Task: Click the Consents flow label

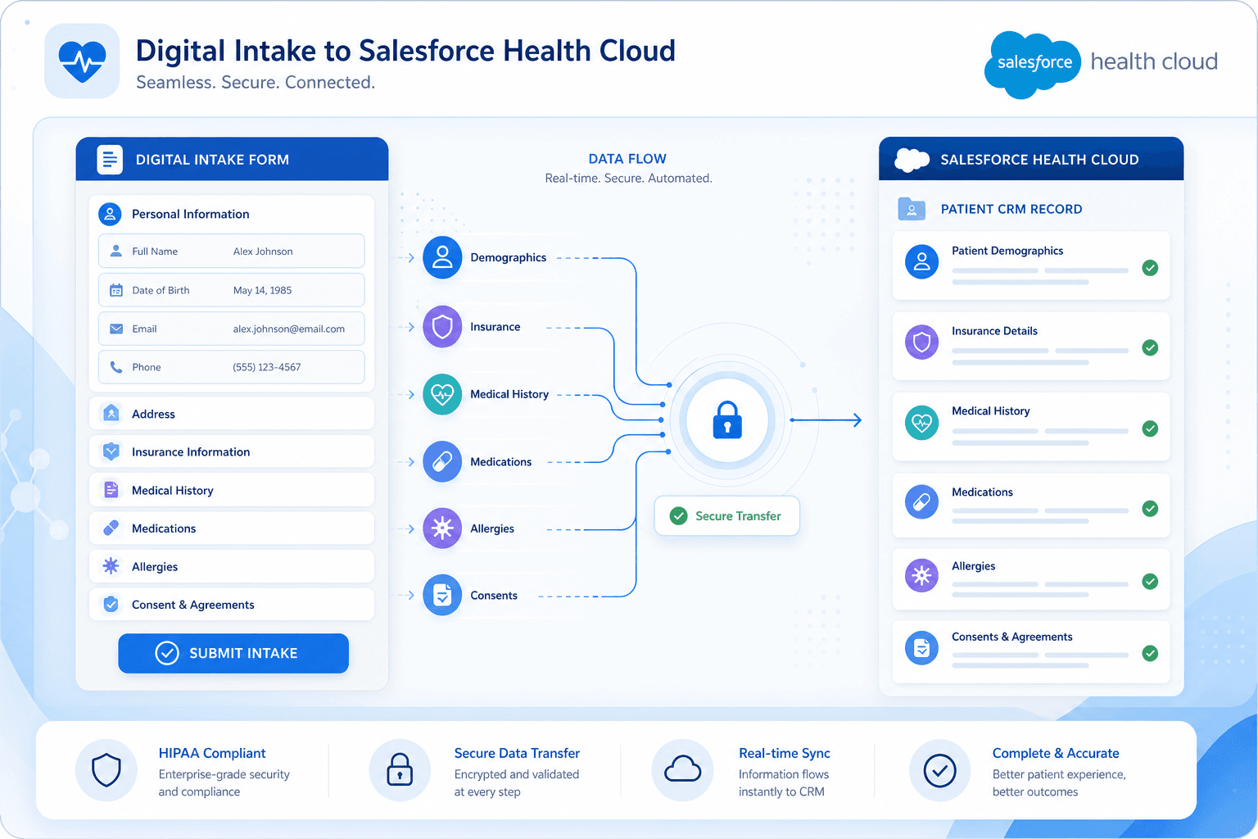Action: (494, 596)
